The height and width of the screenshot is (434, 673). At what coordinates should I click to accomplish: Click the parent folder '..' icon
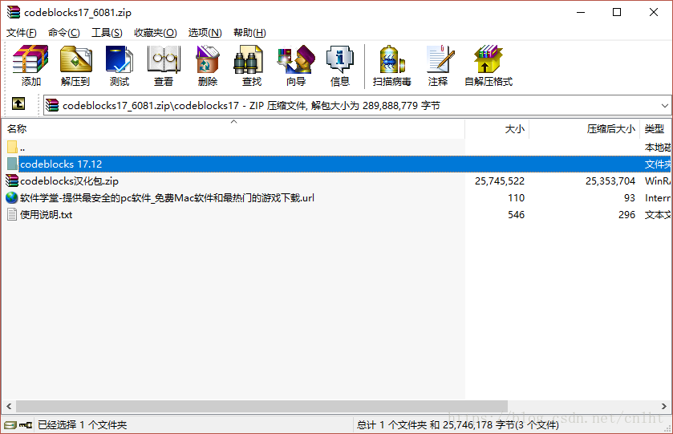point(12,148)
